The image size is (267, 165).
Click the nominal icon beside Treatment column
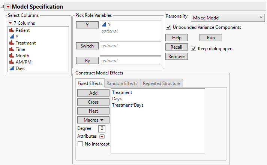(x=12, y=43)
